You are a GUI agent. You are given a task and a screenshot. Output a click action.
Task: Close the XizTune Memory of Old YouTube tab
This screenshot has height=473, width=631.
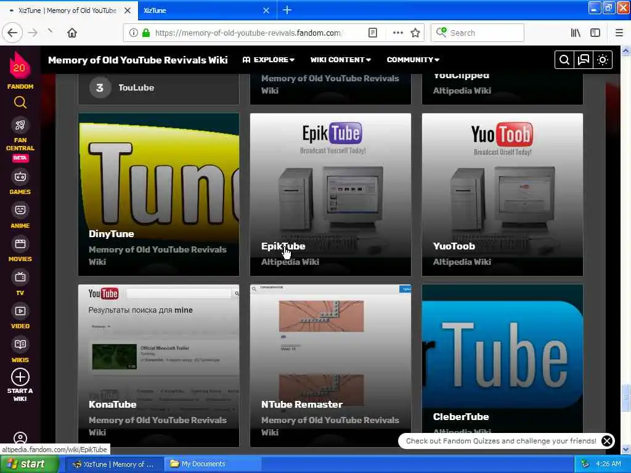pos(128,10)
